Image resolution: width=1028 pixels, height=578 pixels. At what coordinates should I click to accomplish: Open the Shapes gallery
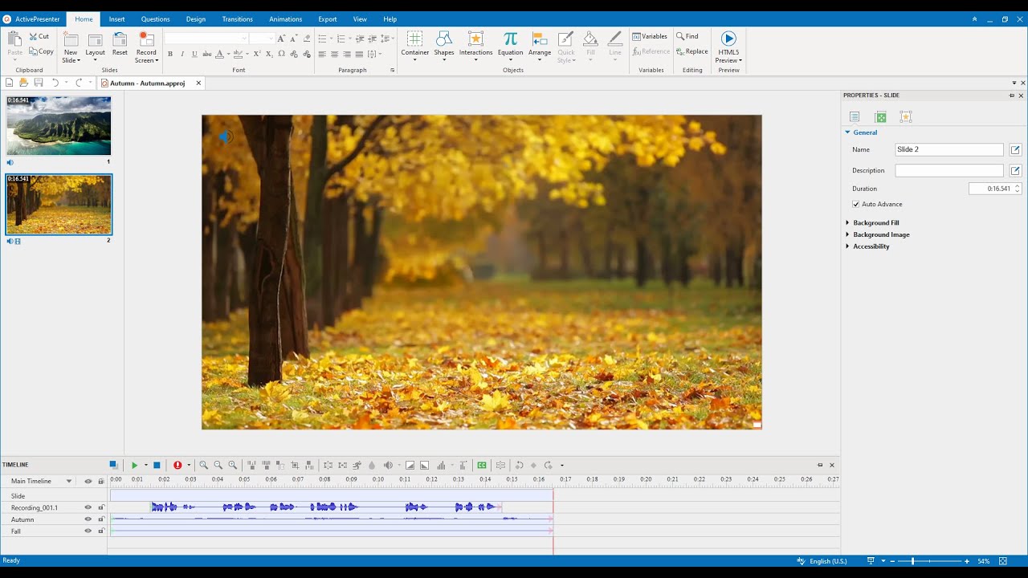[444, 47]
